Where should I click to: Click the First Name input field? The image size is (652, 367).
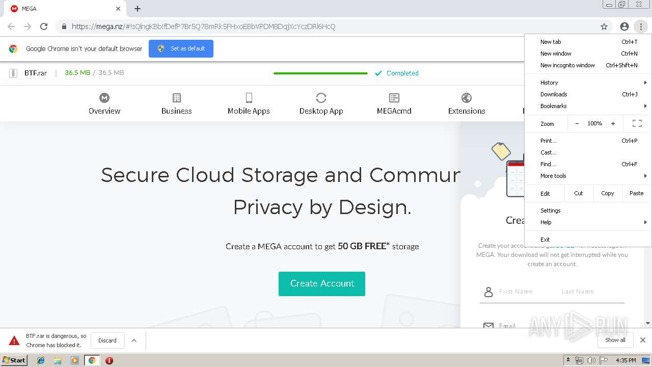click(x=516, y=292)
